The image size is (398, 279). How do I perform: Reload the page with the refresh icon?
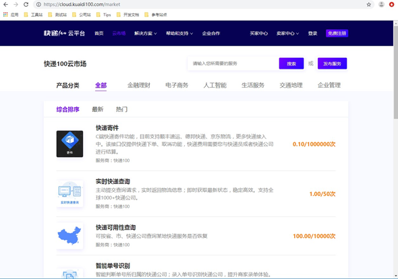coord(26,4)
